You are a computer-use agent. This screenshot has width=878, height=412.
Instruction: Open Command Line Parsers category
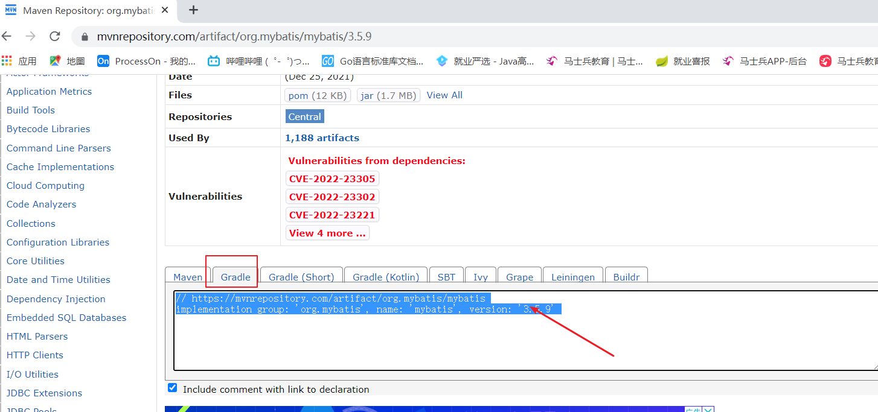click(x=59, y=148)
